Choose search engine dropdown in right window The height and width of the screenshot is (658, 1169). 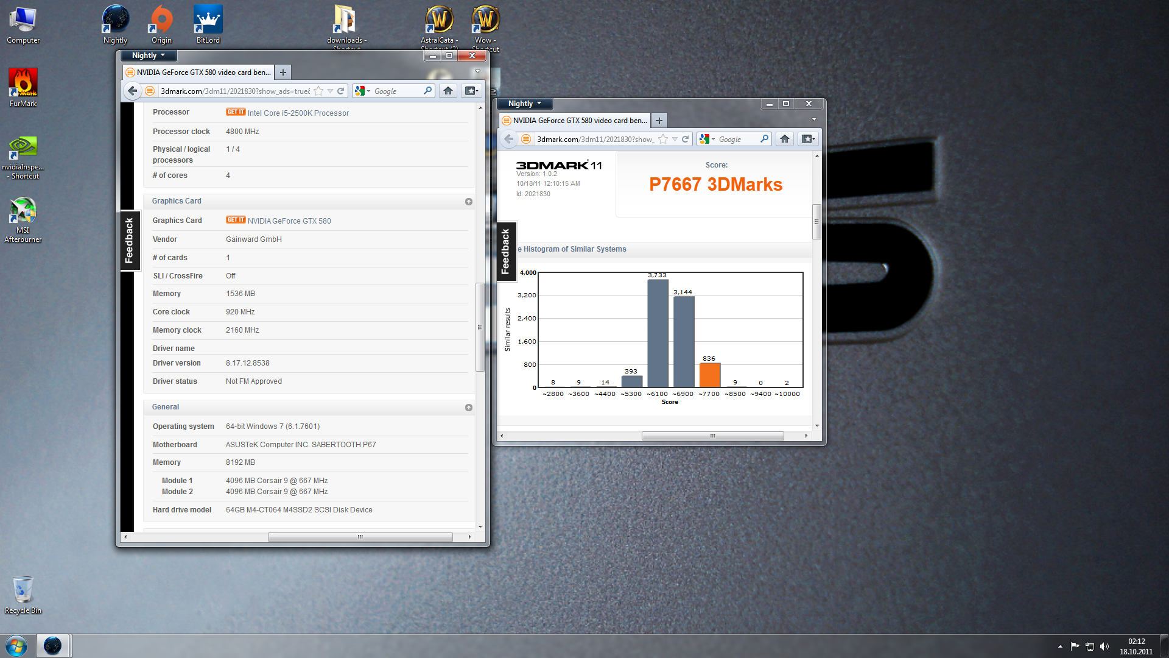[706, 139]
